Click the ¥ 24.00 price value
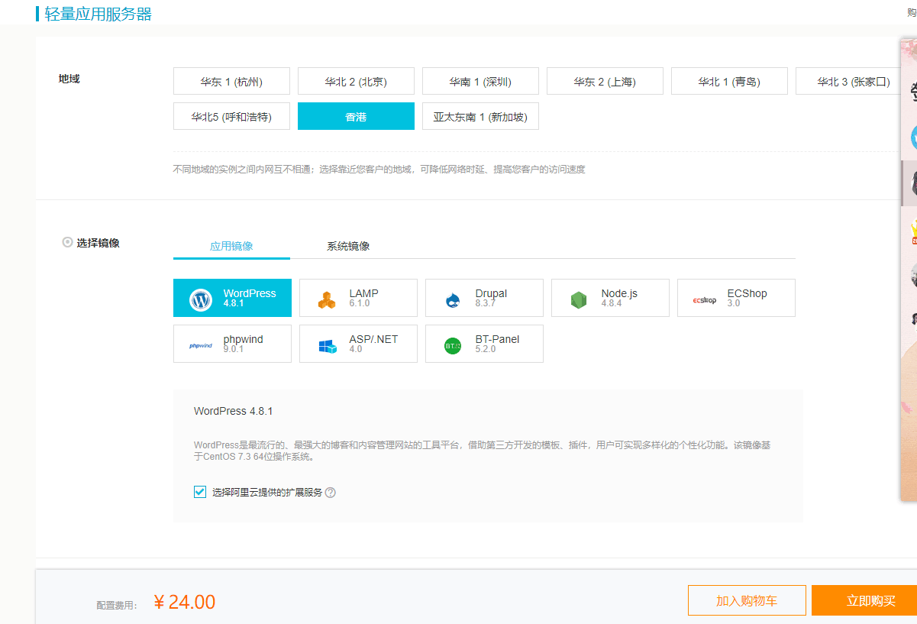Image resolution: width=917 pixels, height=624 pixels. (x=184, y=602)
